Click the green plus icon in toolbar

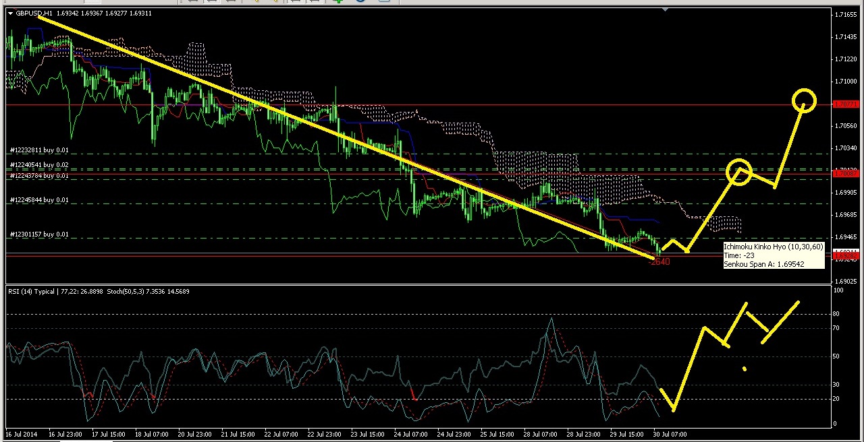[338, 1]
